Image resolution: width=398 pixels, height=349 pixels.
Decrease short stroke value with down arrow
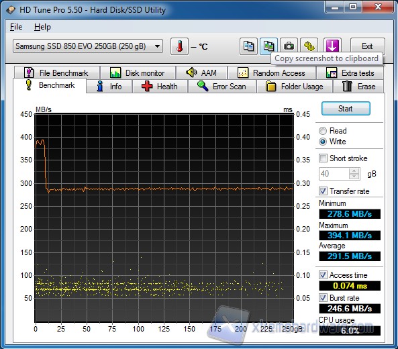(x=354, y=177)
